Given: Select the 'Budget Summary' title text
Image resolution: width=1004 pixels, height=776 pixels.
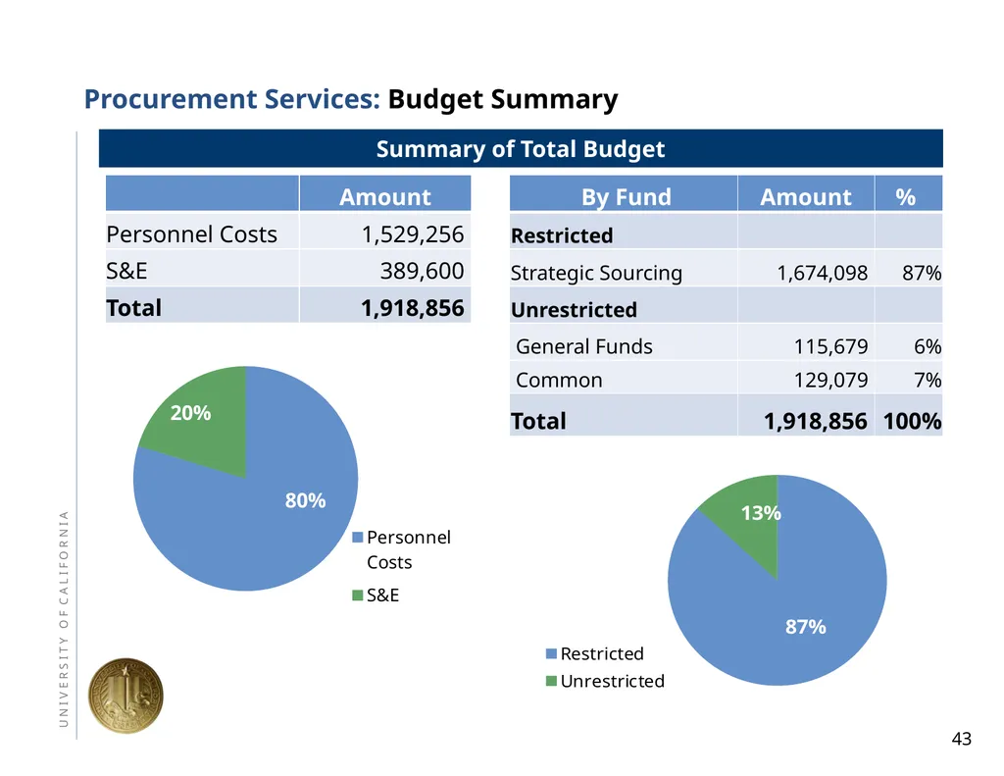Looking at the screenshot, I should pos(503,99).
